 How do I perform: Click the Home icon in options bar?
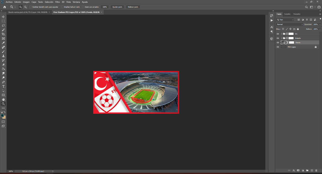[x=5, y=7]
